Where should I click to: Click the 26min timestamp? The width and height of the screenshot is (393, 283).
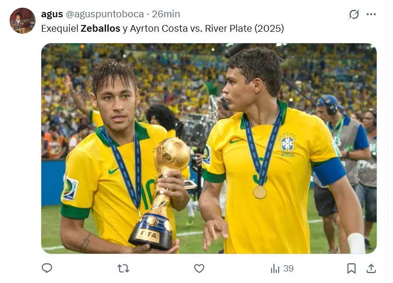coord(166,14)
